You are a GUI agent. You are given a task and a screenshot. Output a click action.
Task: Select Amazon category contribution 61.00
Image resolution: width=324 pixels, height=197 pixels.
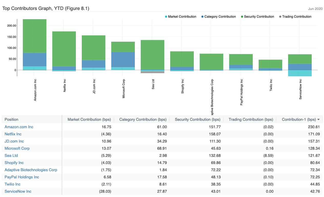[162, 127]
